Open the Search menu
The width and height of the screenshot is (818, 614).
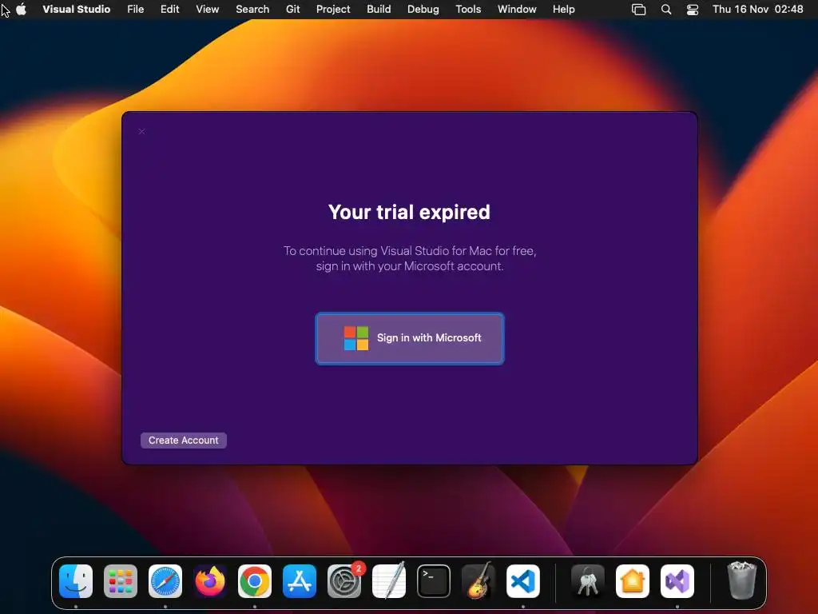tap(252, 10)
